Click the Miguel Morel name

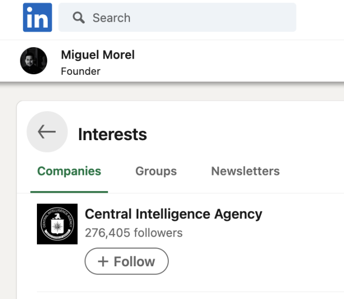point(98,55)
